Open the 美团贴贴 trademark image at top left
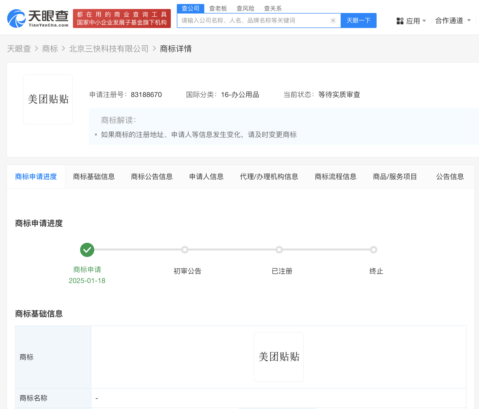Viewport: 479px width, 409px height. 48,99
